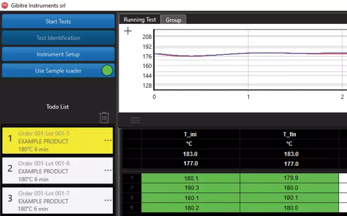
Task: Click the T_fin column header
Action: (289, 135)
